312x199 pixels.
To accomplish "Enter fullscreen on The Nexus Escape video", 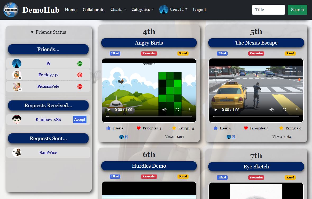I will pyautogui.click(x=284, y=110).
